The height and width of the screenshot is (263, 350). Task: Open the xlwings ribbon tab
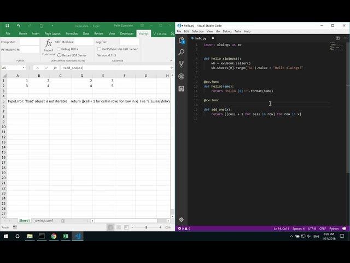click(x=143, y=33)
